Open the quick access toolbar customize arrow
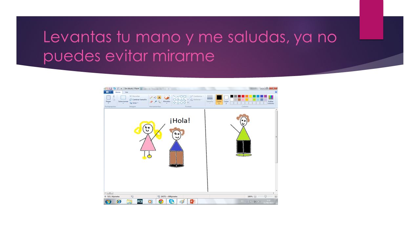 pos(121,88)
